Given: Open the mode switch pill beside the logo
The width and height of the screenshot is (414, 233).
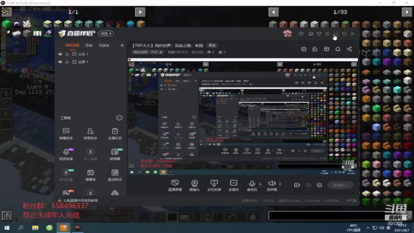Looking at the screenshot, I should [x=106, y=34].
